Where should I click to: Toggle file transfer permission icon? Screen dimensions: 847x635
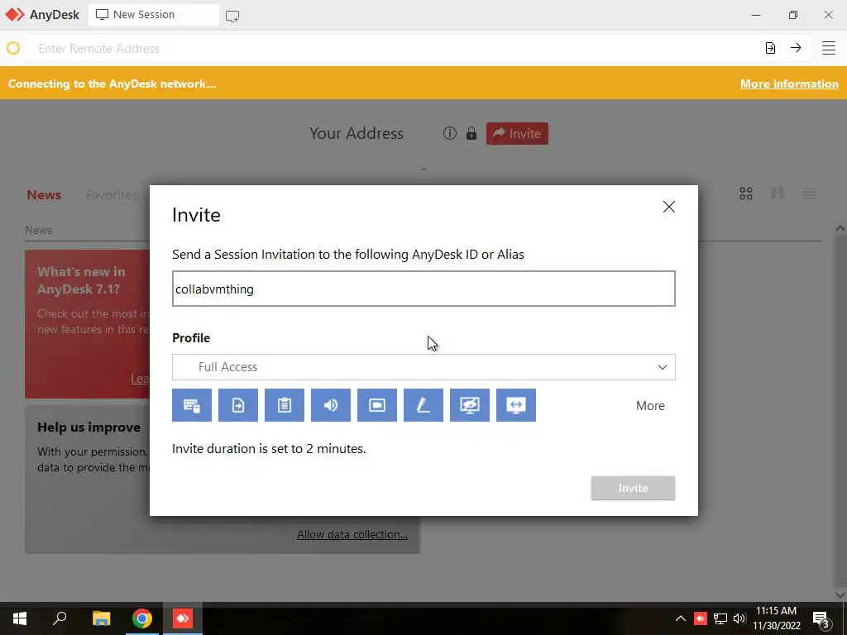238,405
